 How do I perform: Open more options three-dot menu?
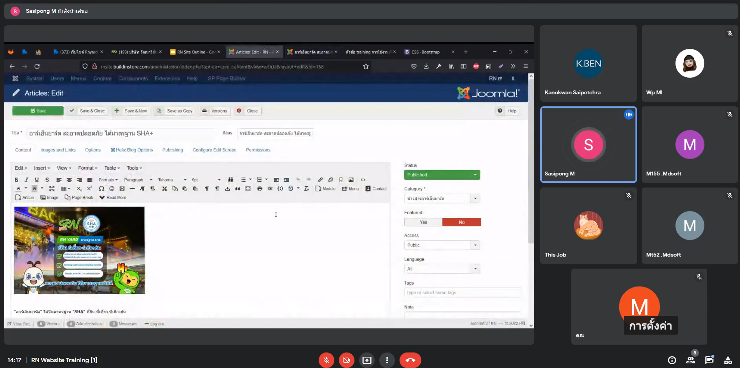click(387, 360)
